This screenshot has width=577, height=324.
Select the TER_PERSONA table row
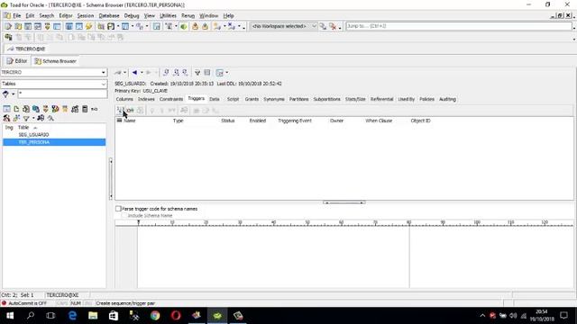point(54,142)
